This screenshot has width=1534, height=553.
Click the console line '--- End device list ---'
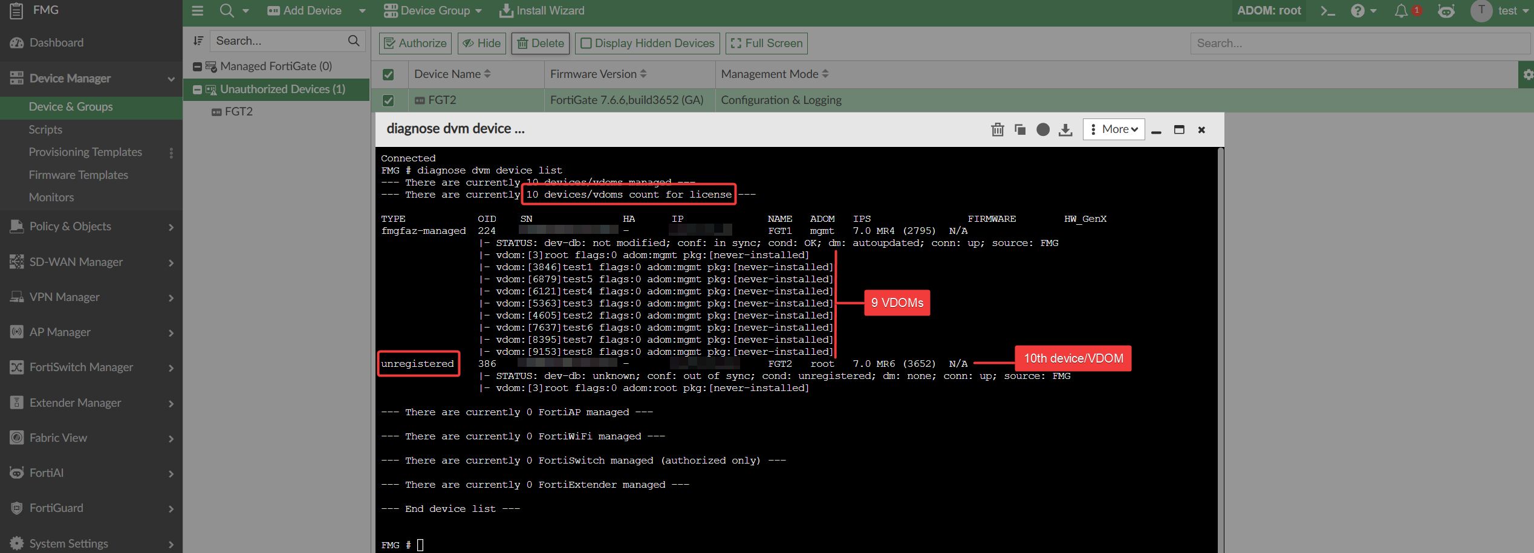(x=450, y=509)
